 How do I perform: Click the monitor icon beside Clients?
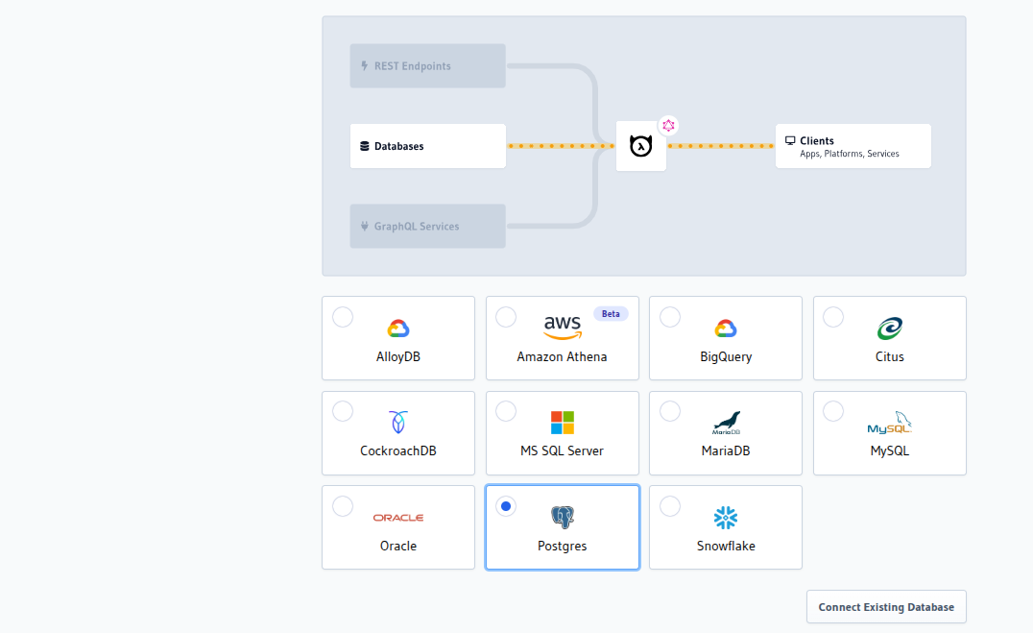[x=790, y=140]
